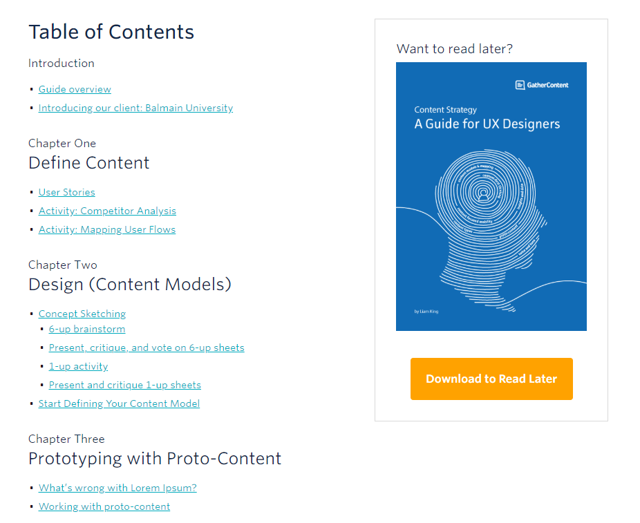Select the User Stories link
640x523 pixels.
(66, 192)
